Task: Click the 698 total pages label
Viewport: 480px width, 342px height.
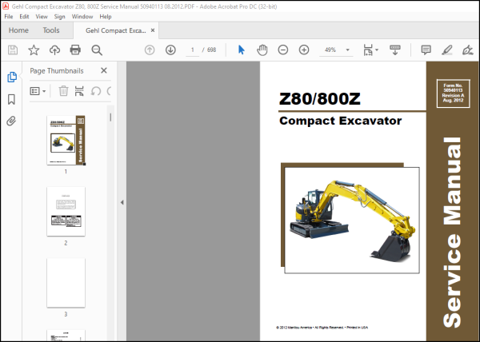Action: pyautogui.click(x=211, y=50)
